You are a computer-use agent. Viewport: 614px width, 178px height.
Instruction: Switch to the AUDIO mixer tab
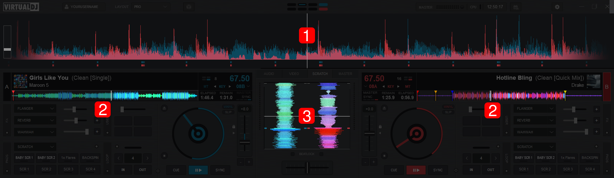pos(269,74)
